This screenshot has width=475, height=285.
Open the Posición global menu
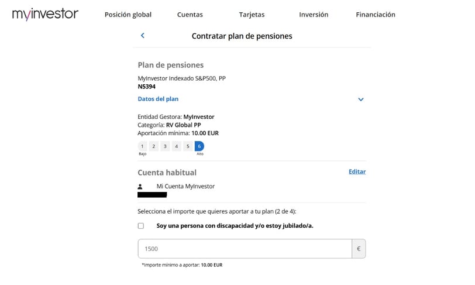[128, 15]
